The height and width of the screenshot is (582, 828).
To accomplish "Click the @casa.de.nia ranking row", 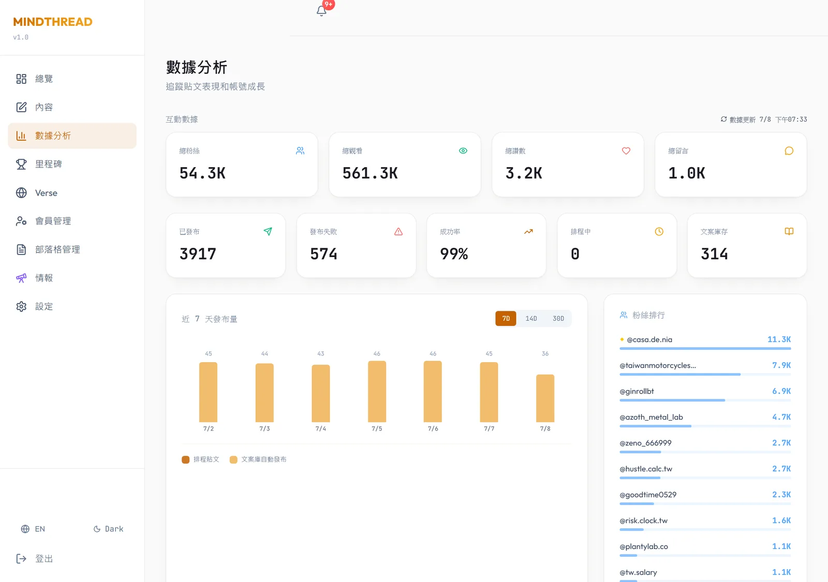I will pos(705,342).
